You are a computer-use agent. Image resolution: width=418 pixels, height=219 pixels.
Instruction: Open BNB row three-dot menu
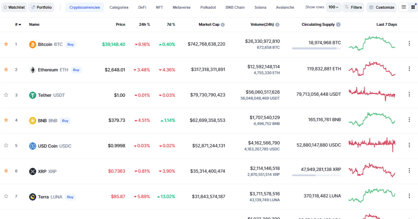(409, 119)
